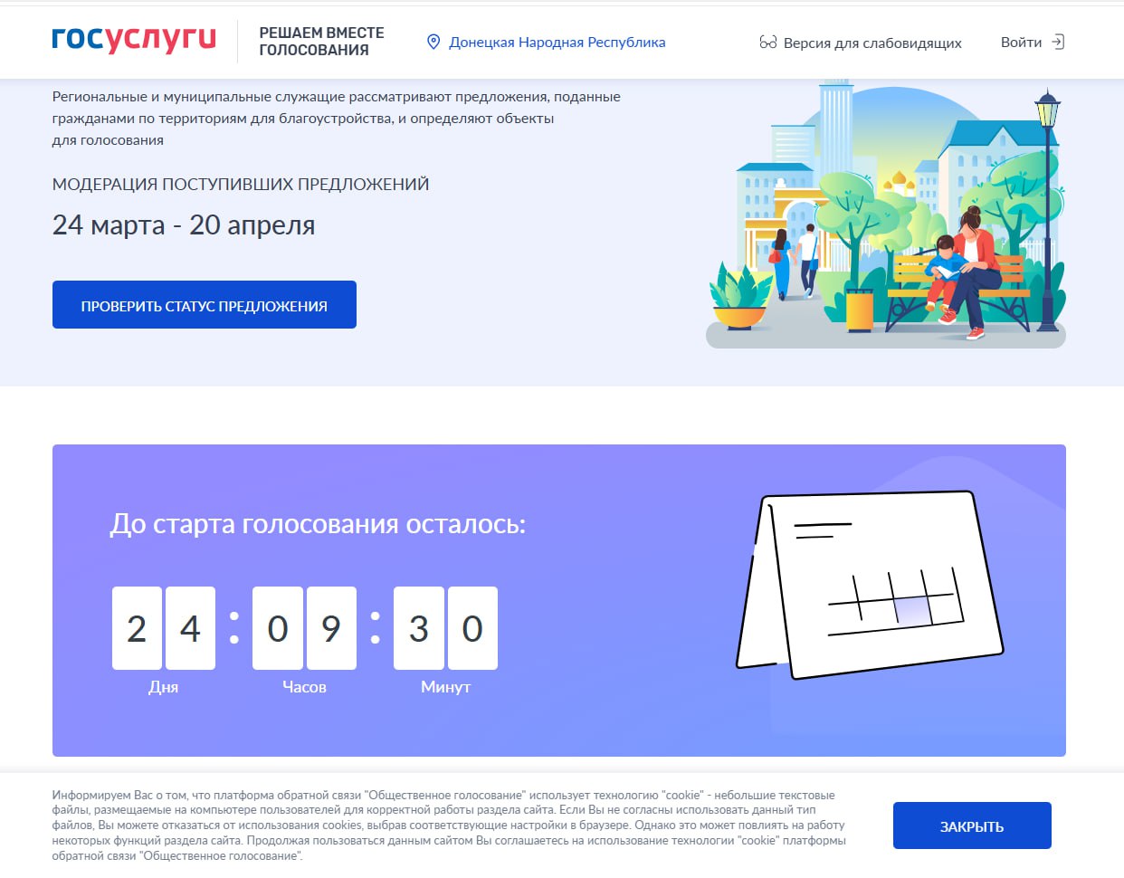Click the Дня label under countdown
The width and height of the screenshot is (1124, 878).
pyautogui.click(x=164, y=687)
